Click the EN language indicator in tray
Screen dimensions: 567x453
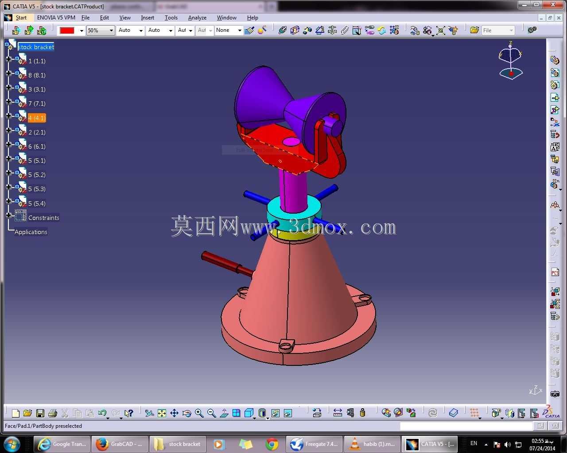(x=474, y=443)
